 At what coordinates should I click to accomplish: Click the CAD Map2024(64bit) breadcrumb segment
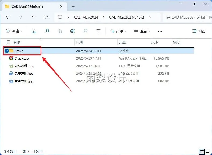126,17
